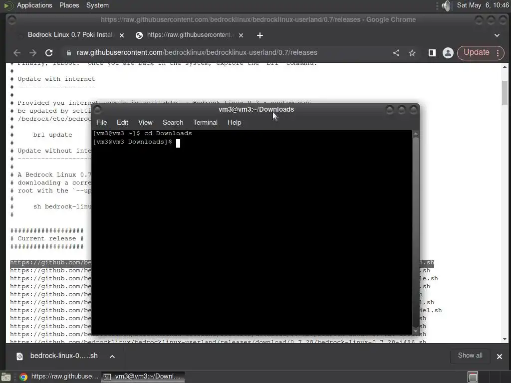Go back in Chrome history
This screenshot has height=383, width=511.
(x=17, y=53)
